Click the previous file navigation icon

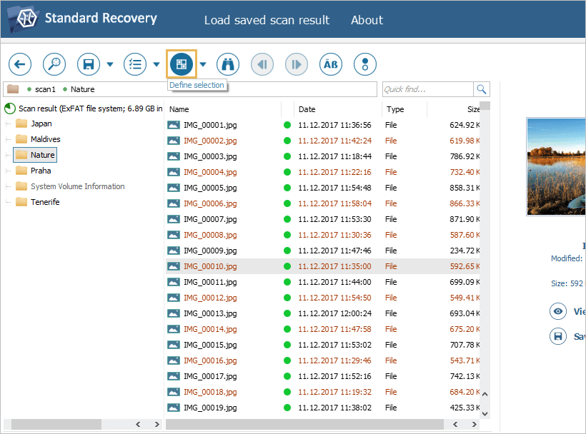pos(262,64)
